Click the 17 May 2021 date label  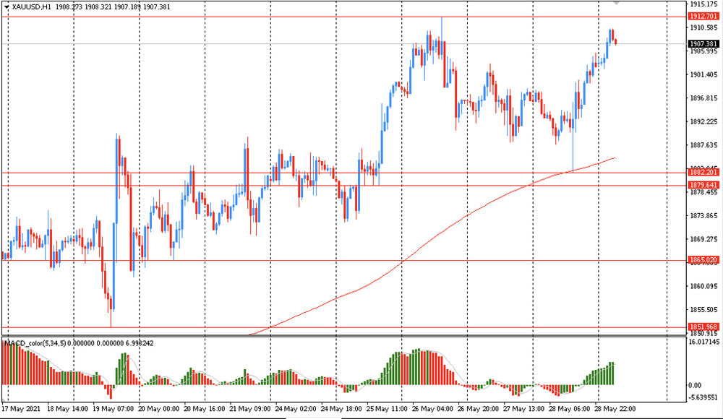(x=21, y=409)
